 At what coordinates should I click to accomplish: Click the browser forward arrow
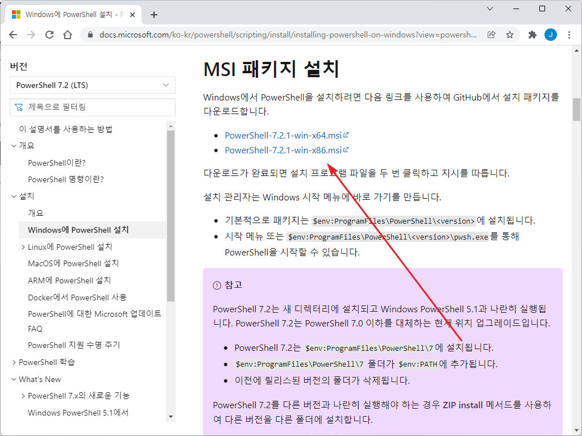click(x=31, y=35)
